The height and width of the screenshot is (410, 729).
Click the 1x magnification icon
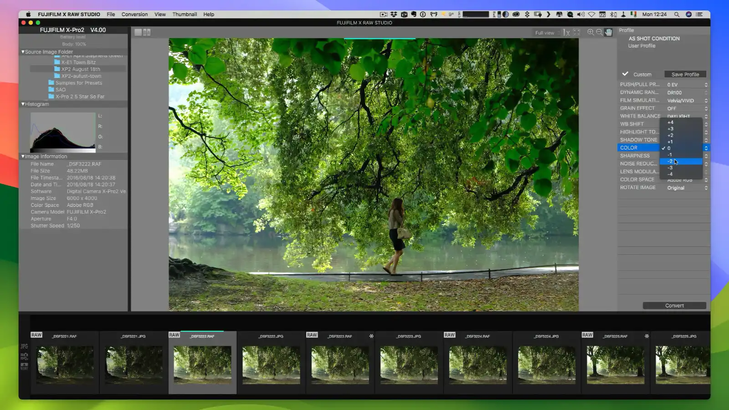[566, 32]
